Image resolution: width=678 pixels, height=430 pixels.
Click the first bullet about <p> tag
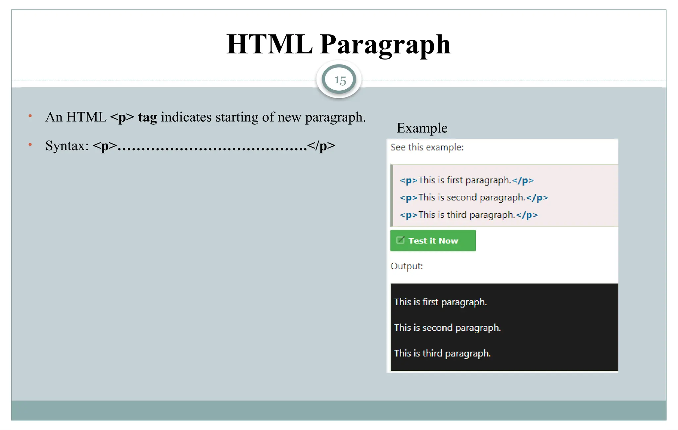click(205, 117)
